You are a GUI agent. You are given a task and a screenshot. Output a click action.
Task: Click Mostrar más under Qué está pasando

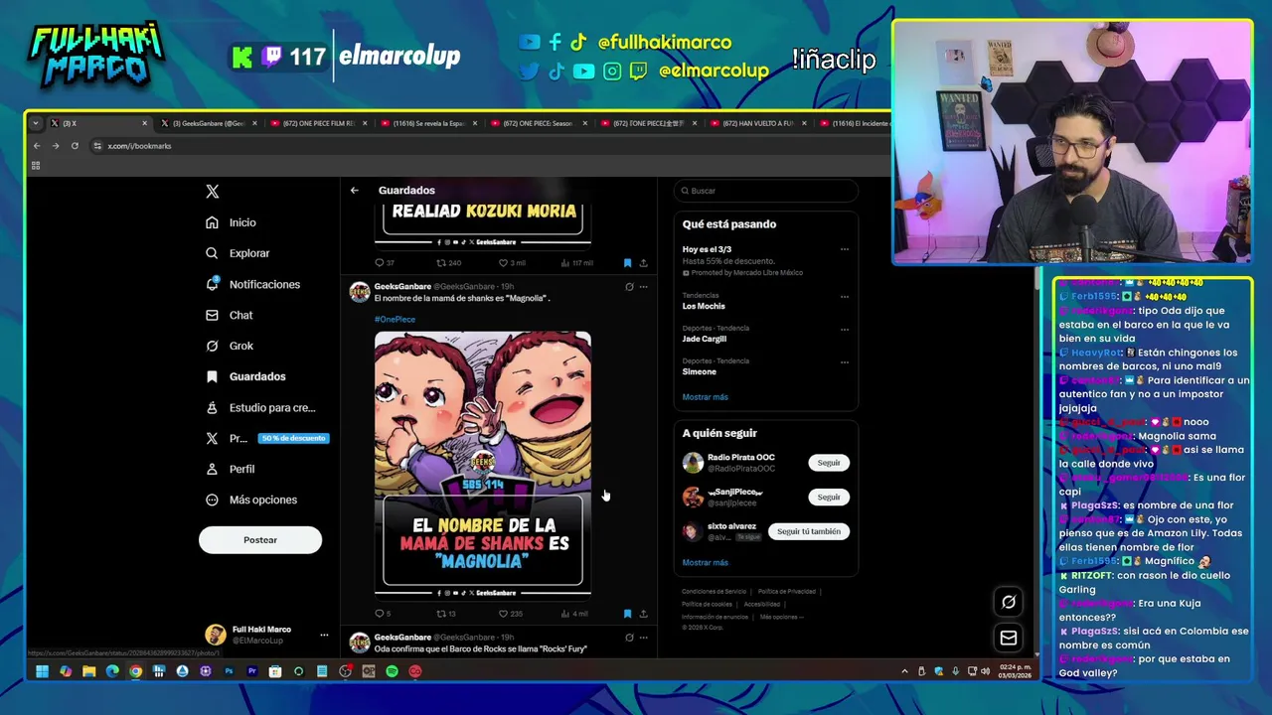pyautogui.click(x=706, y=397)
